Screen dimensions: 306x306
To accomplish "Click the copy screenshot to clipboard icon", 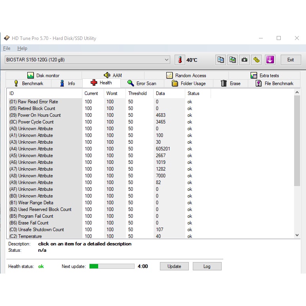I will tap(233, 60).
